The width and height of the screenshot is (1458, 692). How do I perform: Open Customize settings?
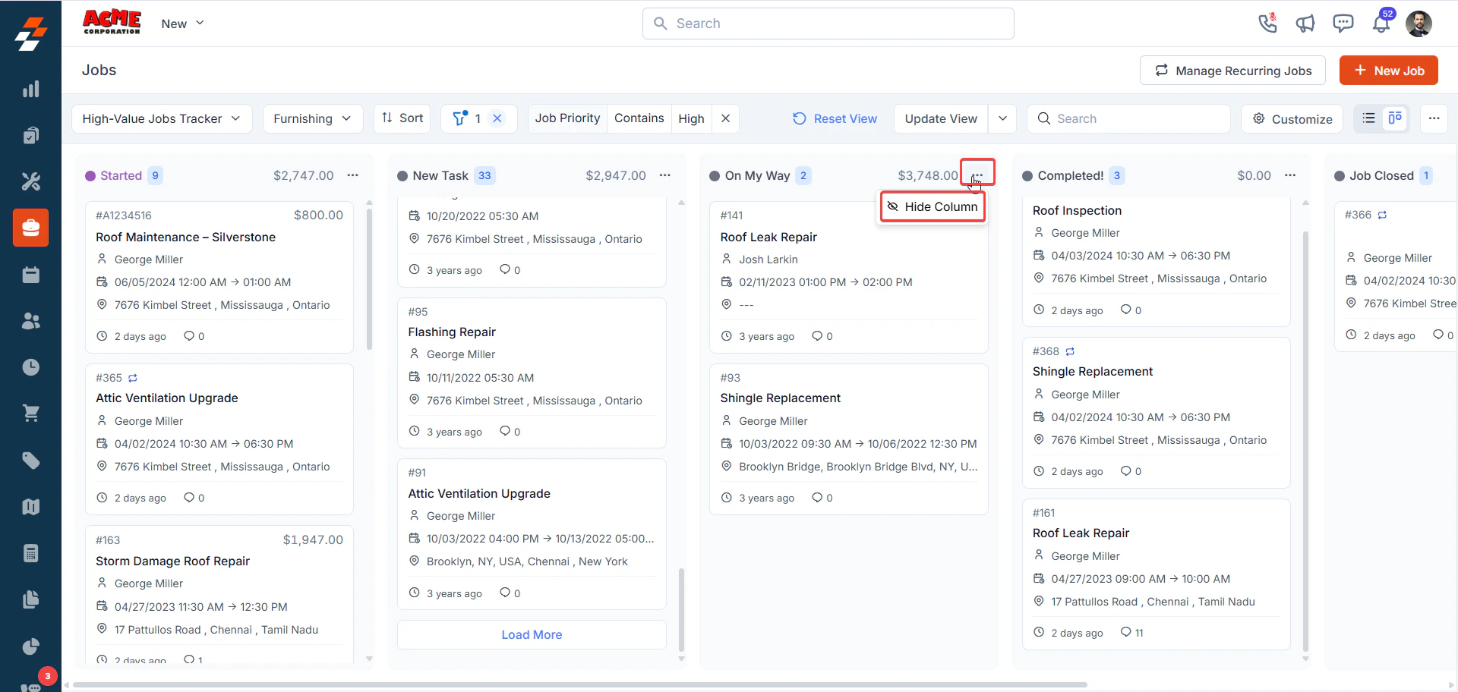point(1292,118)
